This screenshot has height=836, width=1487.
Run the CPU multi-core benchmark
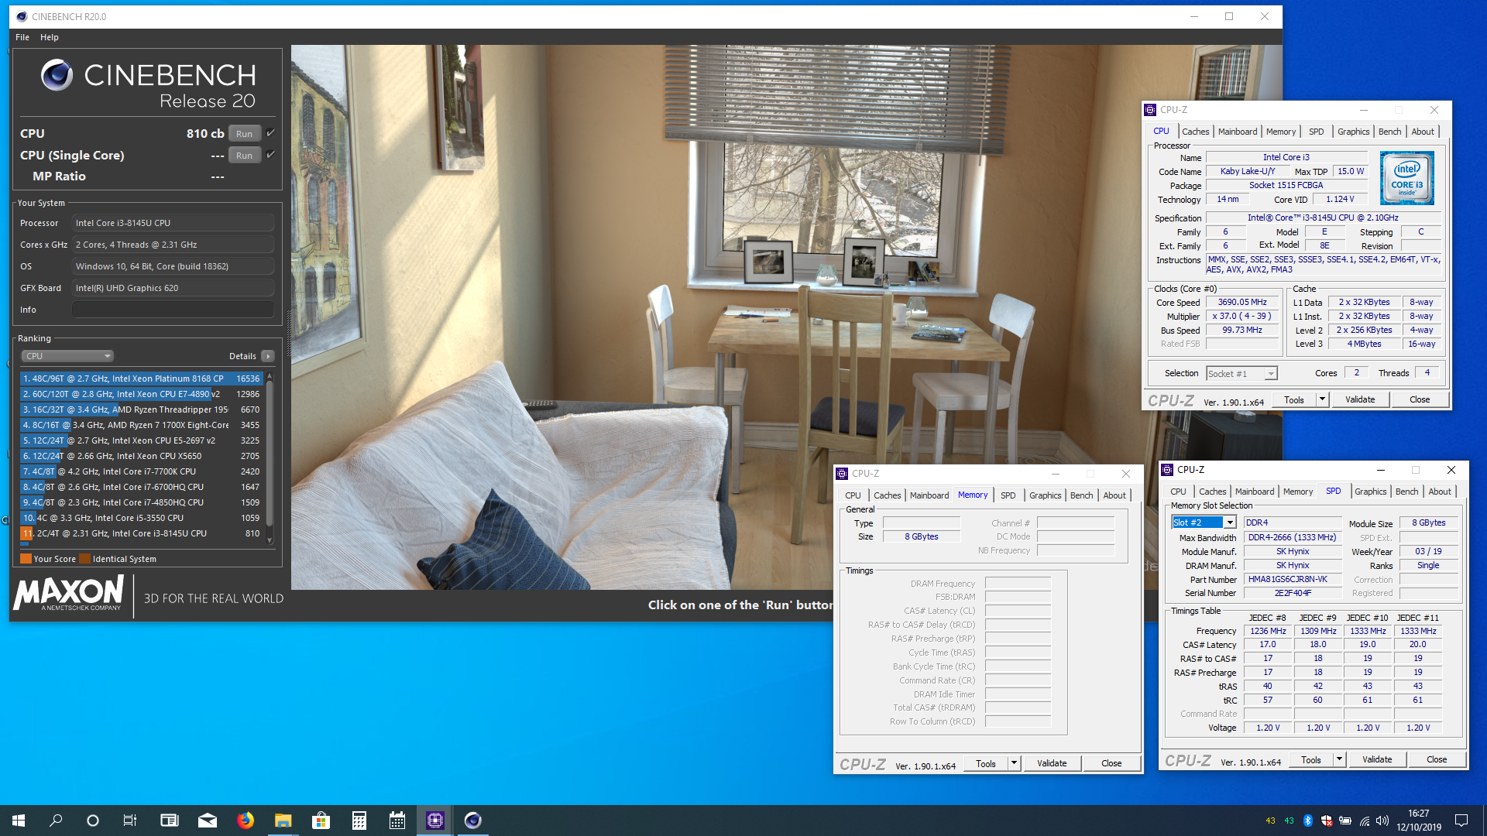(x=245, y=133)
